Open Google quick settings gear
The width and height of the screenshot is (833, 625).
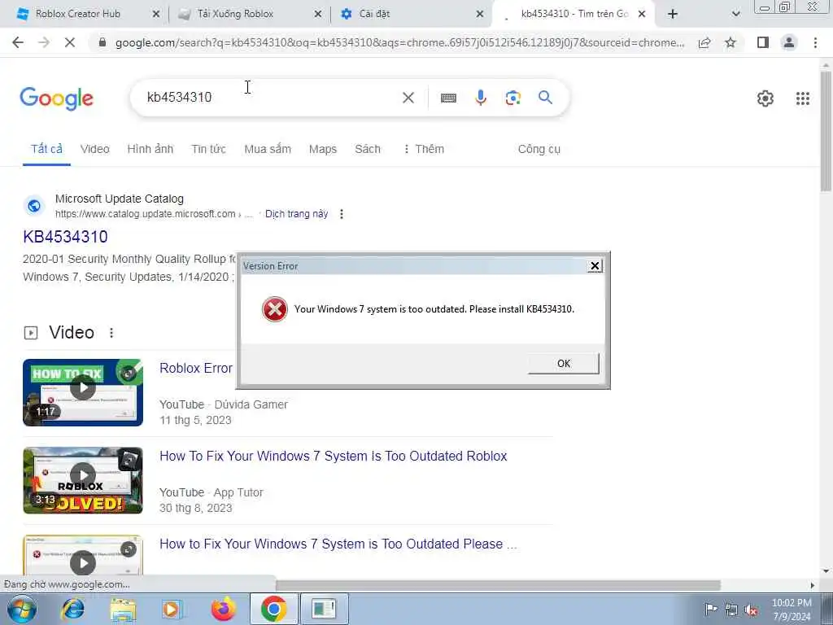[x=765, y=98]
